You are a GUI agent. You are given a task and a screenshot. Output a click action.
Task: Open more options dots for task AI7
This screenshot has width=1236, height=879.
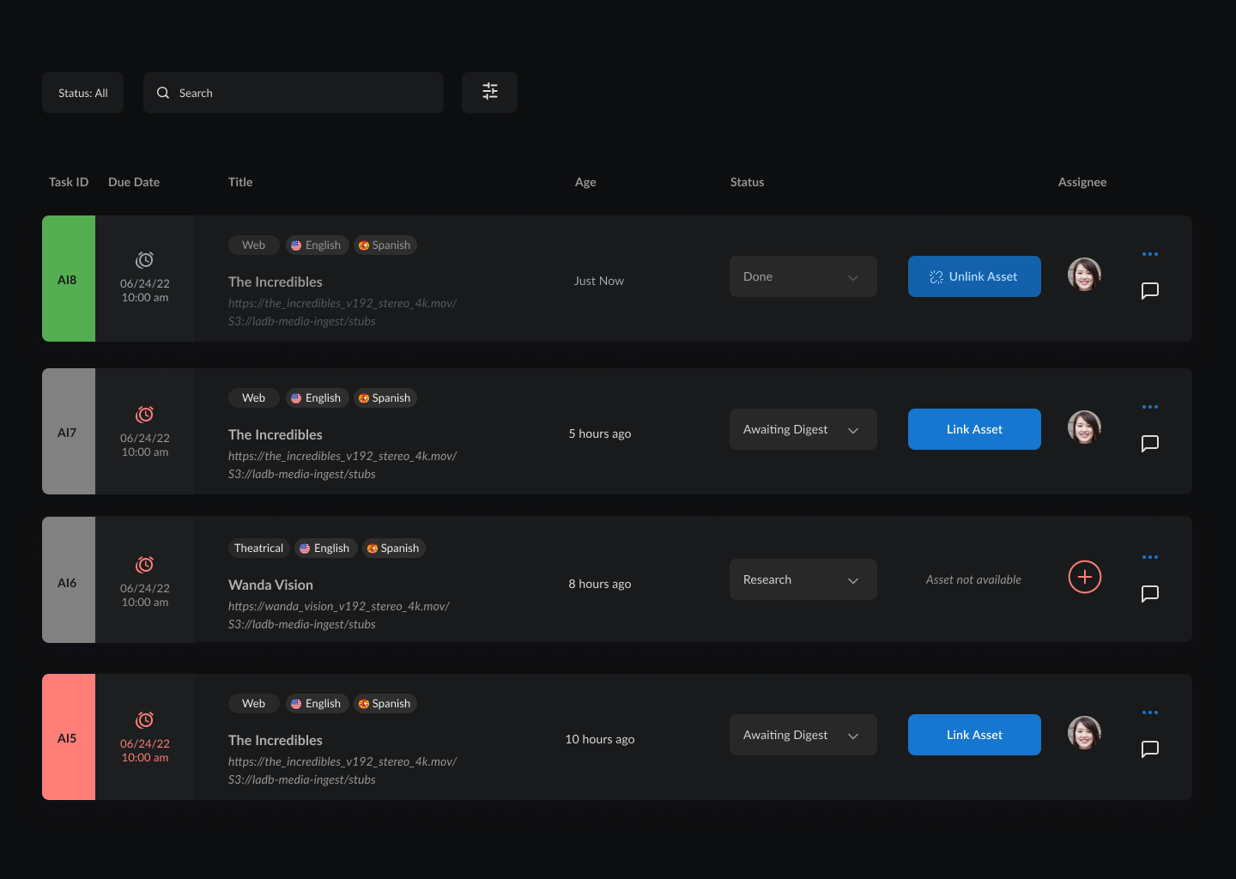point(1150,407)
